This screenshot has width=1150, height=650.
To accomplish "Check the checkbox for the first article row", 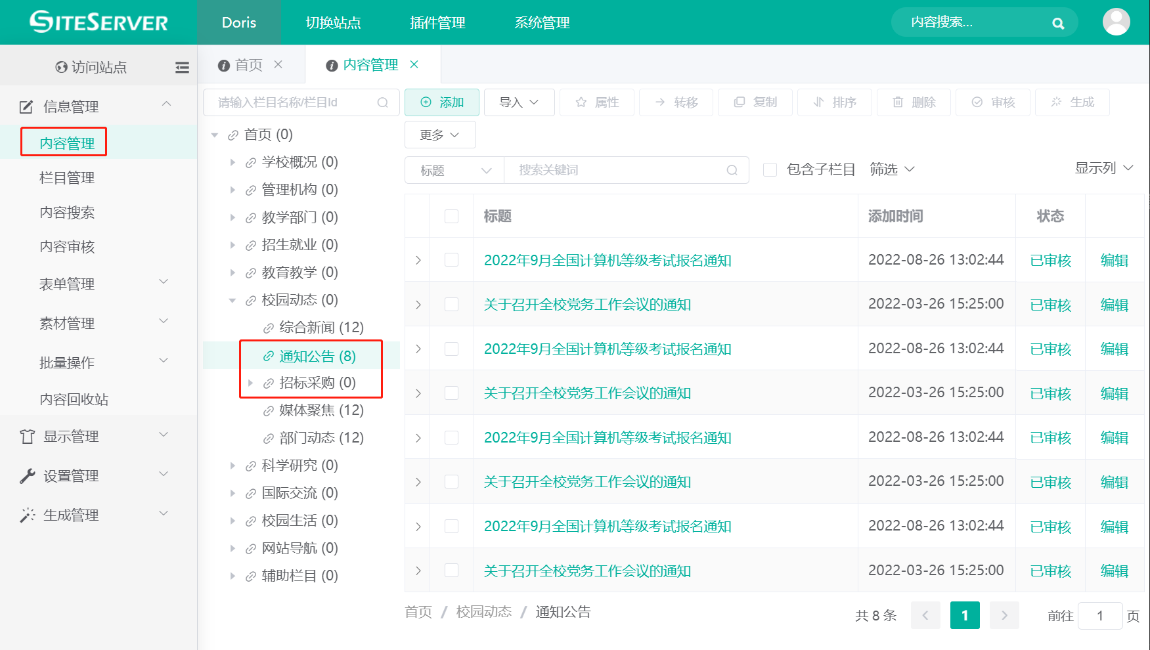I will tap(452, 259).
